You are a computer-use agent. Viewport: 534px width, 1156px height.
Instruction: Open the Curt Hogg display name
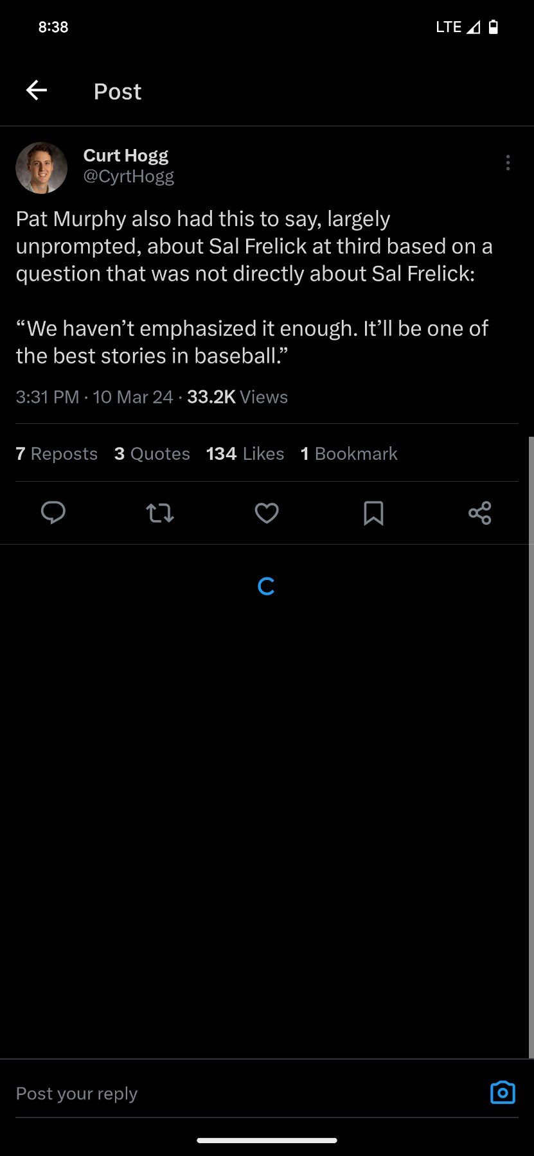point(126,155)
